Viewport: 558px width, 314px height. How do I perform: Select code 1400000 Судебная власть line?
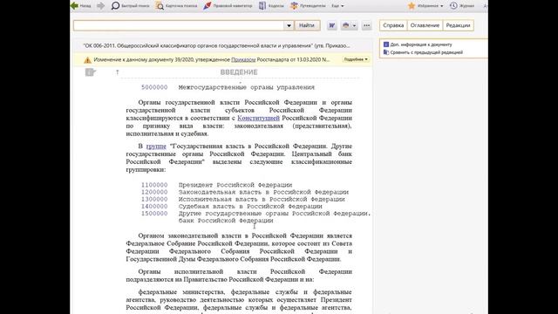click(231, 206)
